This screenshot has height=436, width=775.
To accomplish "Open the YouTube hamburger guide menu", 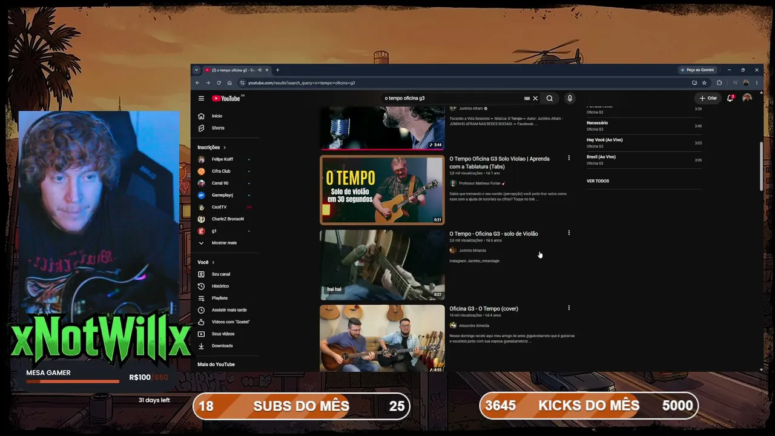I will (201, 98).
